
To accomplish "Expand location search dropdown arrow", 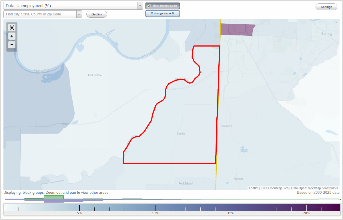I will [x=79, y=14].
